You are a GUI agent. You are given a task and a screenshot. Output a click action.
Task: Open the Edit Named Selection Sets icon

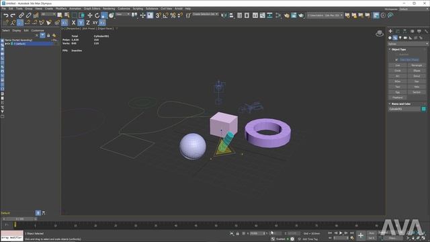pos(188,15)
